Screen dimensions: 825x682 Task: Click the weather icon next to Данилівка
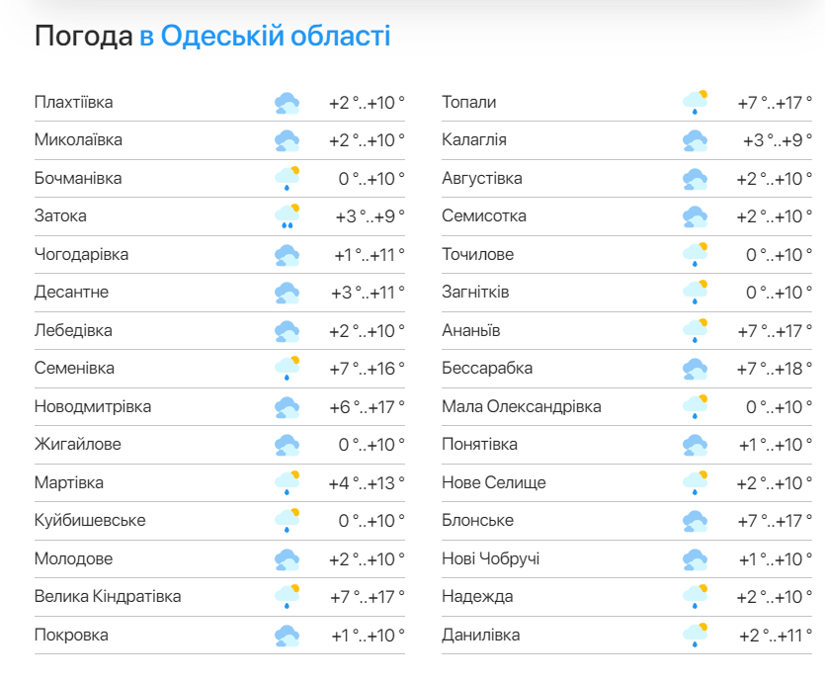click(695, 635)
